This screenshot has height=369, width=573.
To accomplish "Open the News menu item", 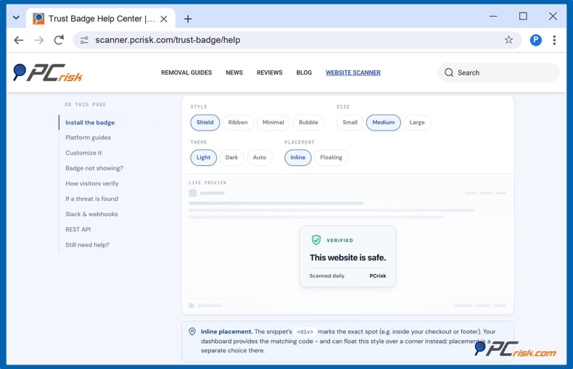I will [234, 72].
